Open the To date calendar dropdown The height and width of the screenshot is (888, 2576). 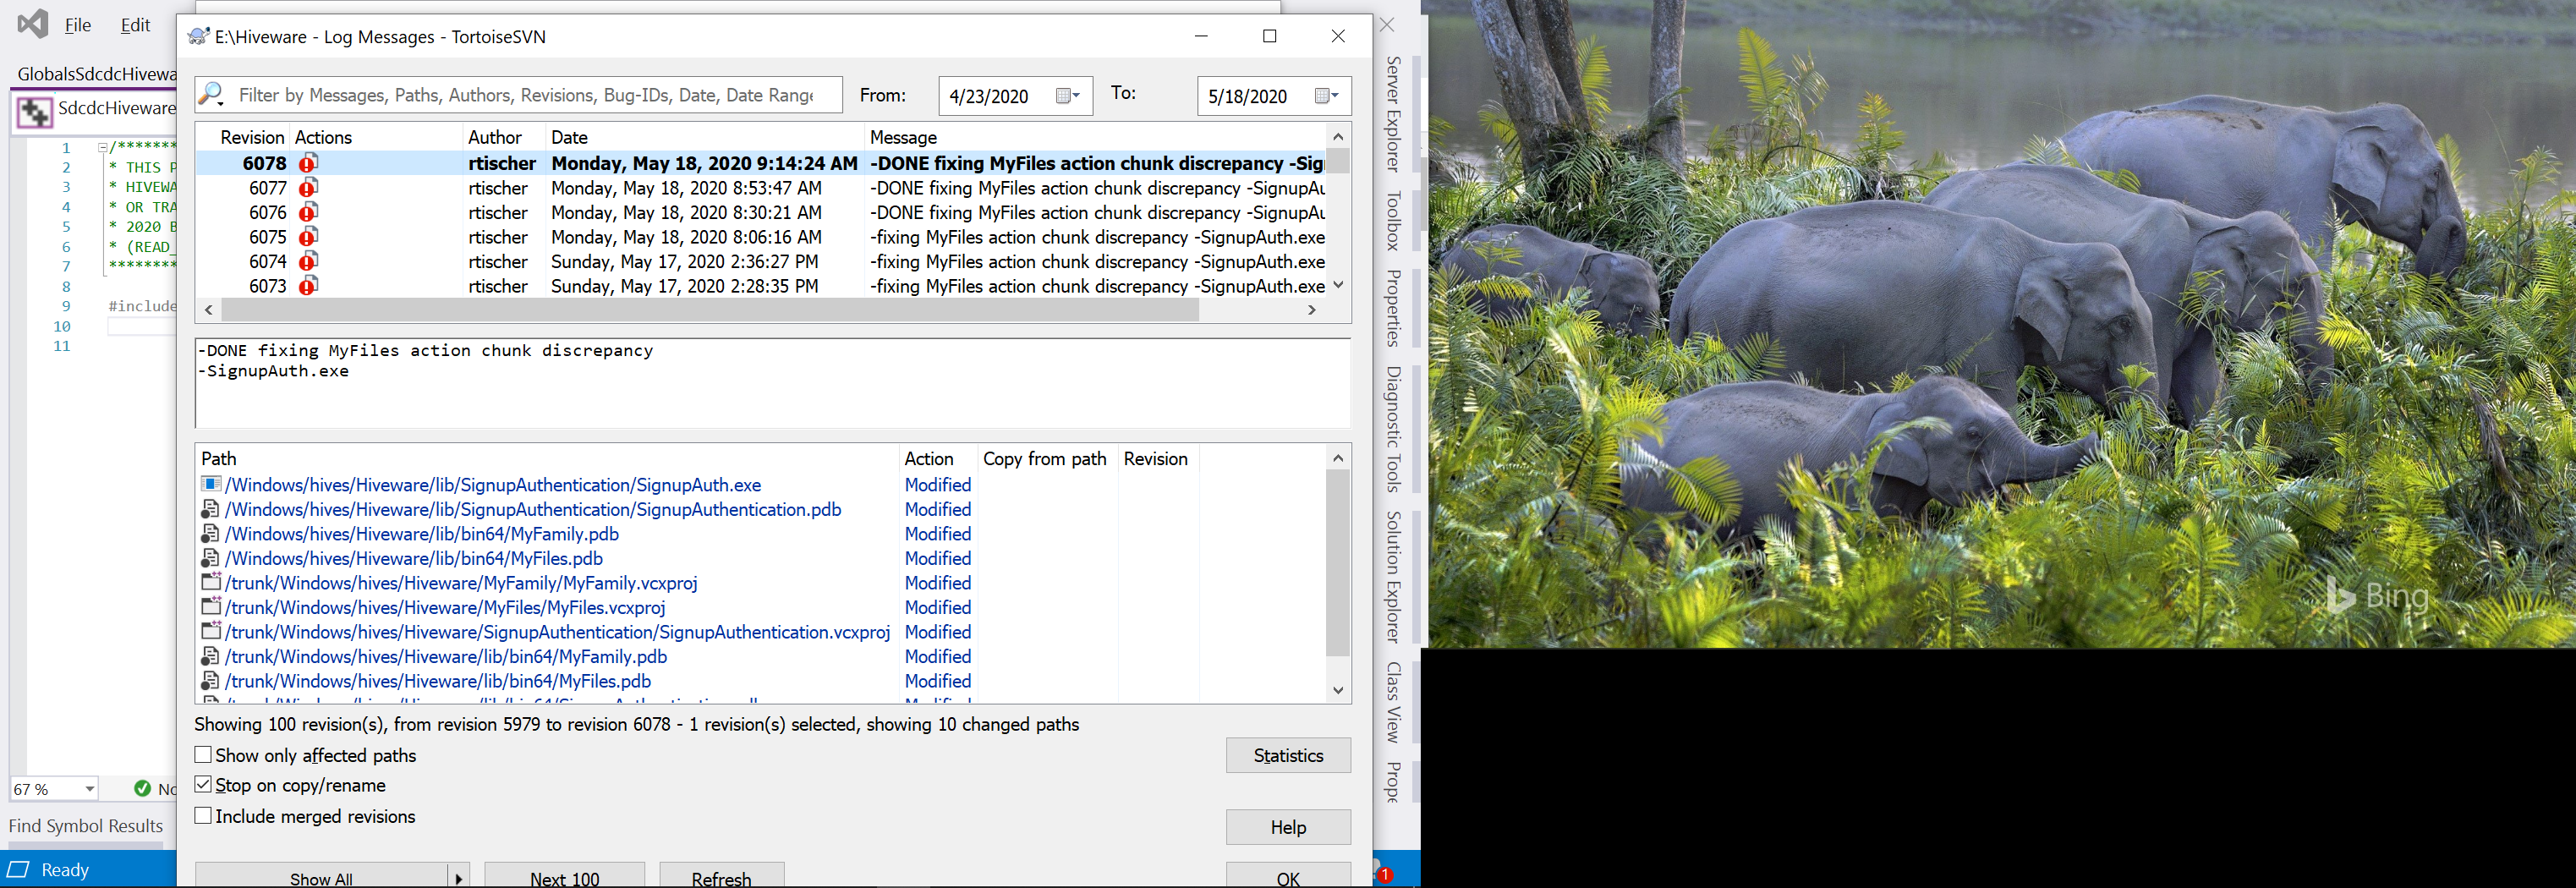click(x=1326, y=96)
